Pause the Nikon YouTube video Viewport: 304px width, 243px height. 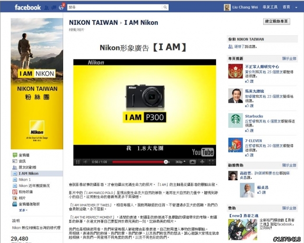click(x=78, y=162)
